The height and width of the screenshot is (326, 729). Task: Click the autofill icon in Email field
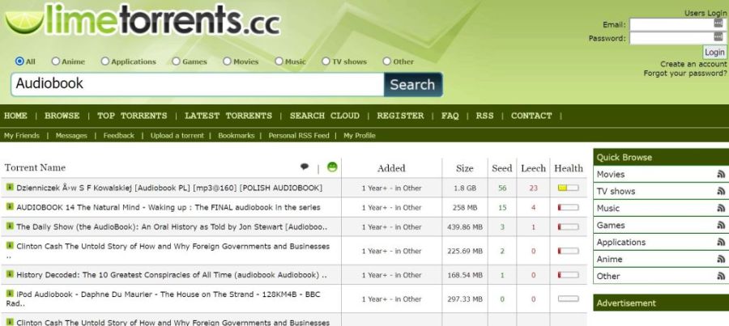718,23
